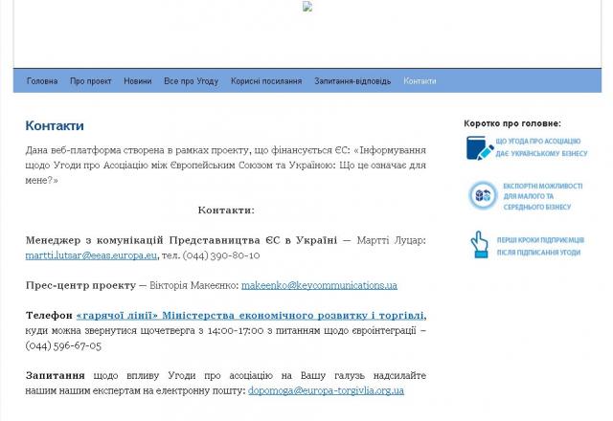Screen dimensions: 613x421
Task: Open the Головна menu item
Action: click(x=42, y=81)
